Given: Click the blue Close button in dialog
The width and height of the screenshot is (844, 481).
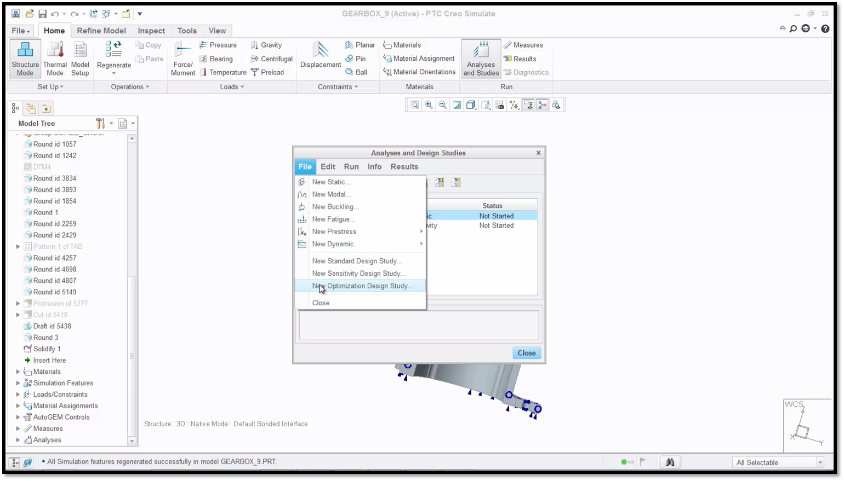Looking at the screenshot, I should point(527,353).
